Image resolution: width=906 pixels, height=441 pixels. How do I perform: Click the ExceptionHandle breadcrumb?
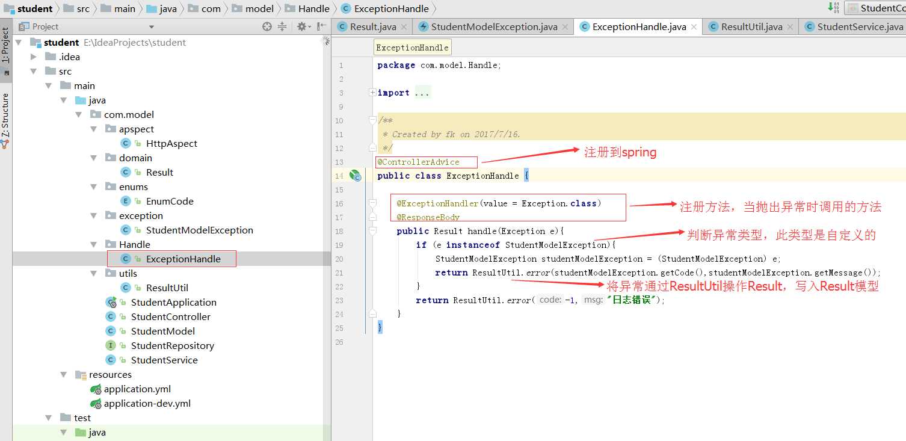385,8
